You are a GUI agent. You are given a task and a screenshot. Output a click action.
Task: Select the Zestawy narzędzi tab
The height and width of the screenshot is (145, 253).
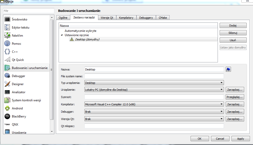(x=84, y=17)
